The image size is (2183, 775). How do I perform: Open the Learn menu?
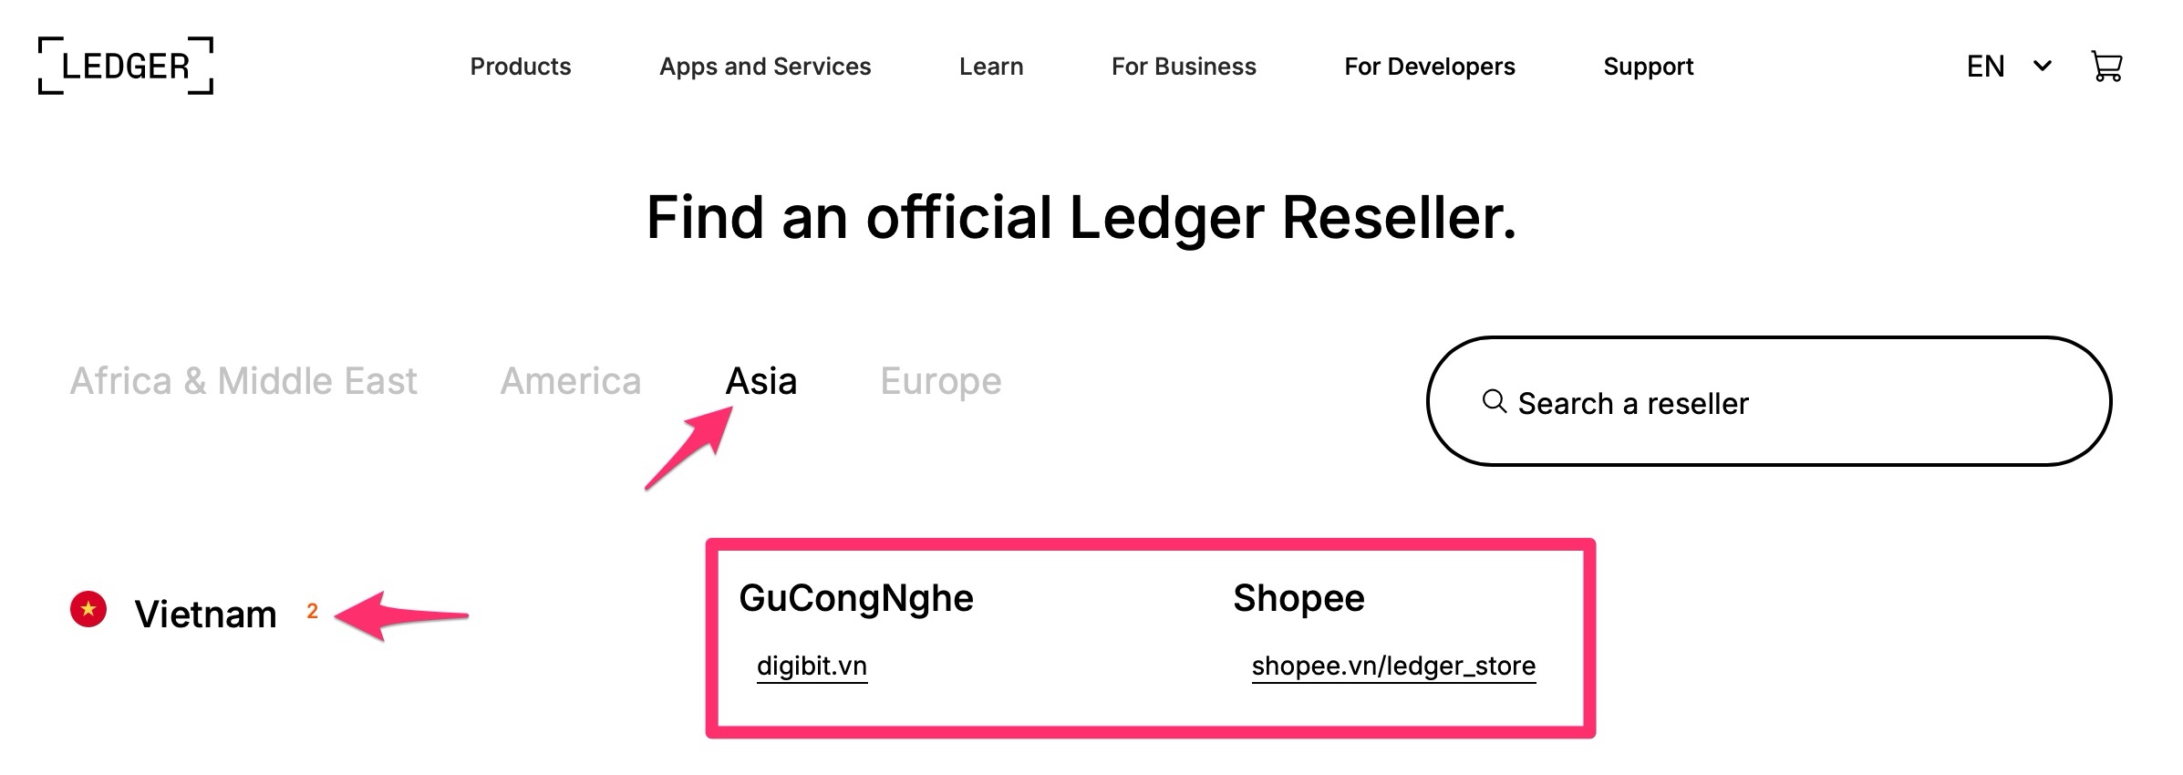coord(991,67)
